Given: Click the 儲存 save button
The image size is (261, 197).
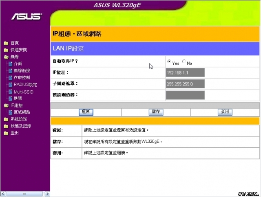Looking at the screenshot, I should click(156, 112).
